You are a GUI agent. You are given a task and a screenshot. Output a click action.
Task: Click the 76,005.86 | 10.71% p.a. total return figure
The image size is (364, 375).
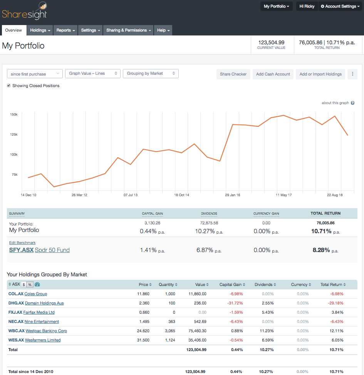[327, 42]
